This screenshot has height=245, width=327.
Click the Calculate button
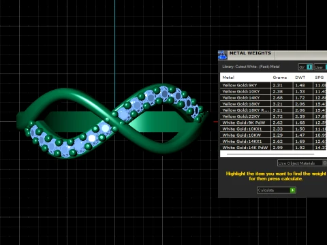(x=277, y=190)
